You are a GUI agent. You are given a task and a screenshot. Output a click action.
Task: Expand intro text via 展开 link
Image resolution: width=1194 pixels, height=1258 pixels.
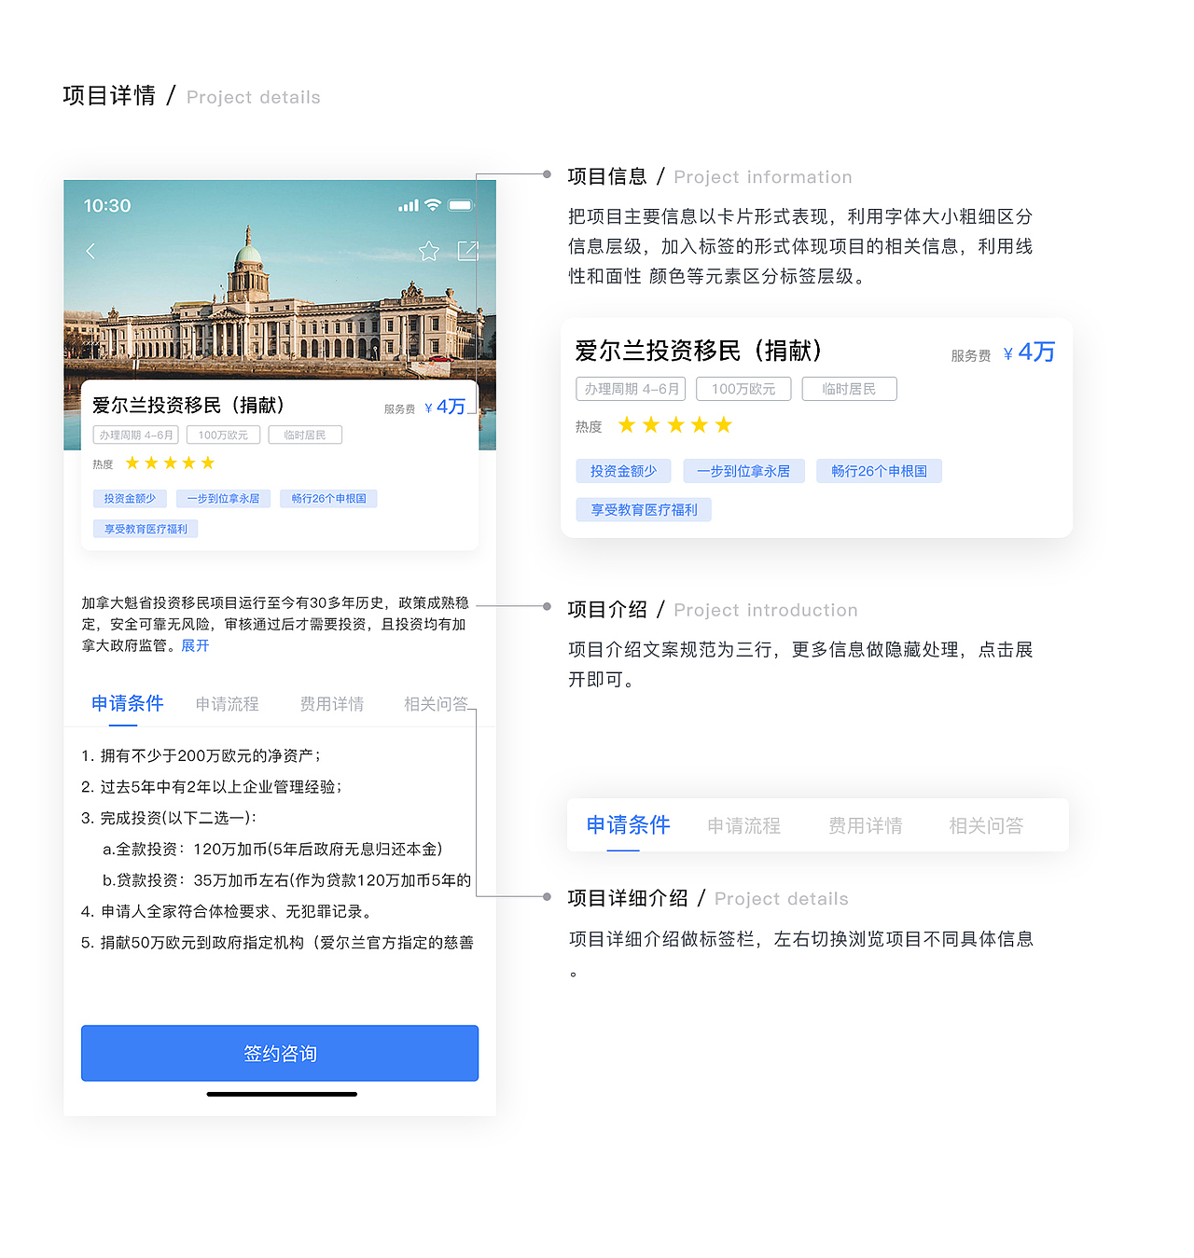(195, 646)
